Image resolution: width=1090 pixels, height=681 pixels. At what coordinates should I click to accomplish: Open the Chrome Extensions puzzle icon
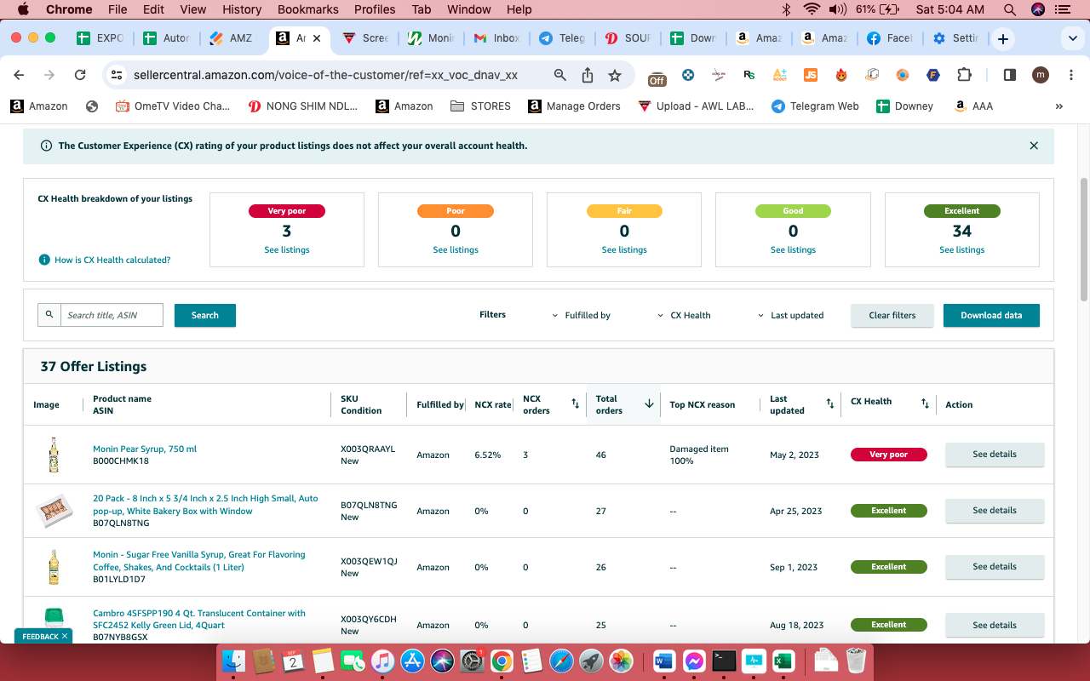tap(964, 75)
